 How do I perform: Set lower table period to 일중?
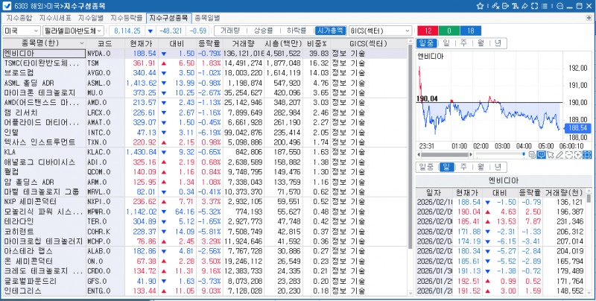[426, 167]
